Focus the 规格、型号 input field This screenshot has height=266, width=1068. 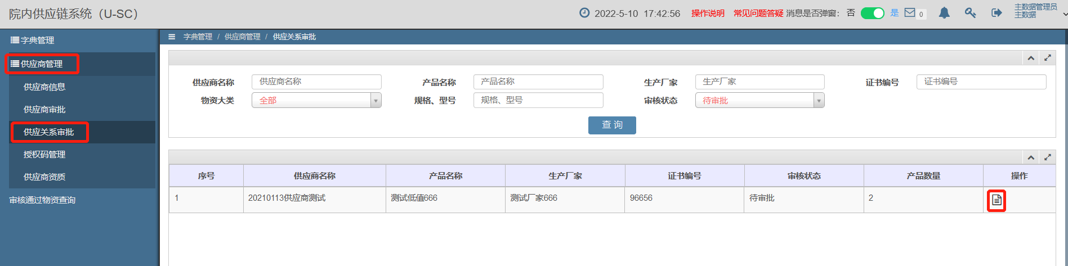pos(538,100)
